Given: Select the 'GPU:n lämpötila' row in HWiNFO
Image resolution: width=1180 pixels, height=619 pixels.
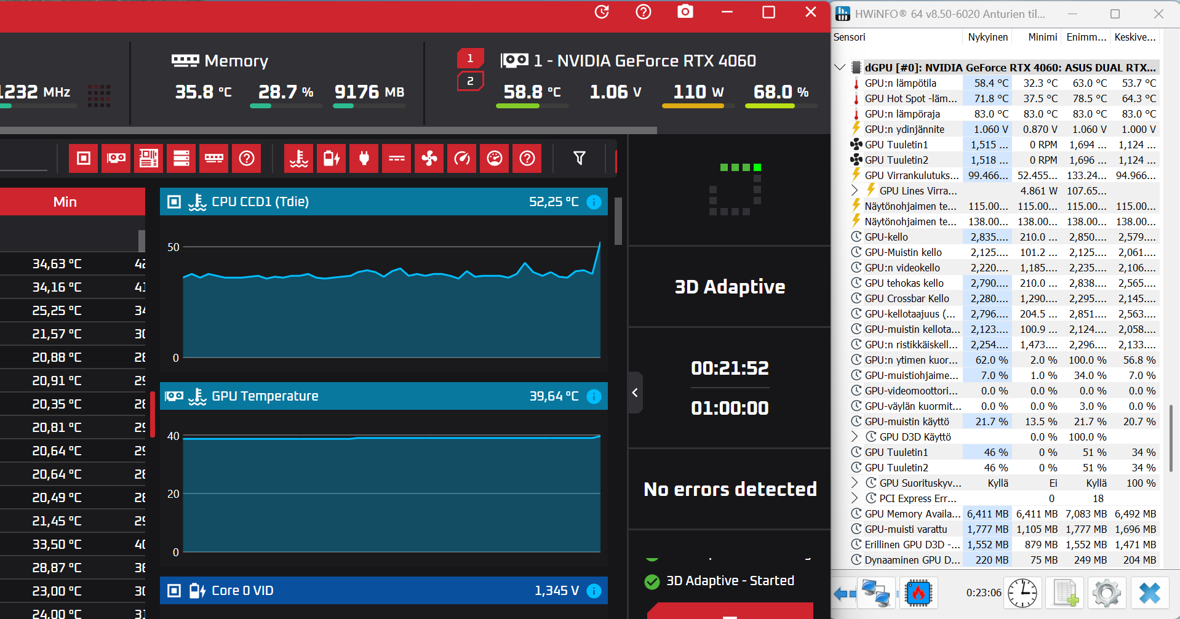Looking at the screenshot, I should [1004, 83].
